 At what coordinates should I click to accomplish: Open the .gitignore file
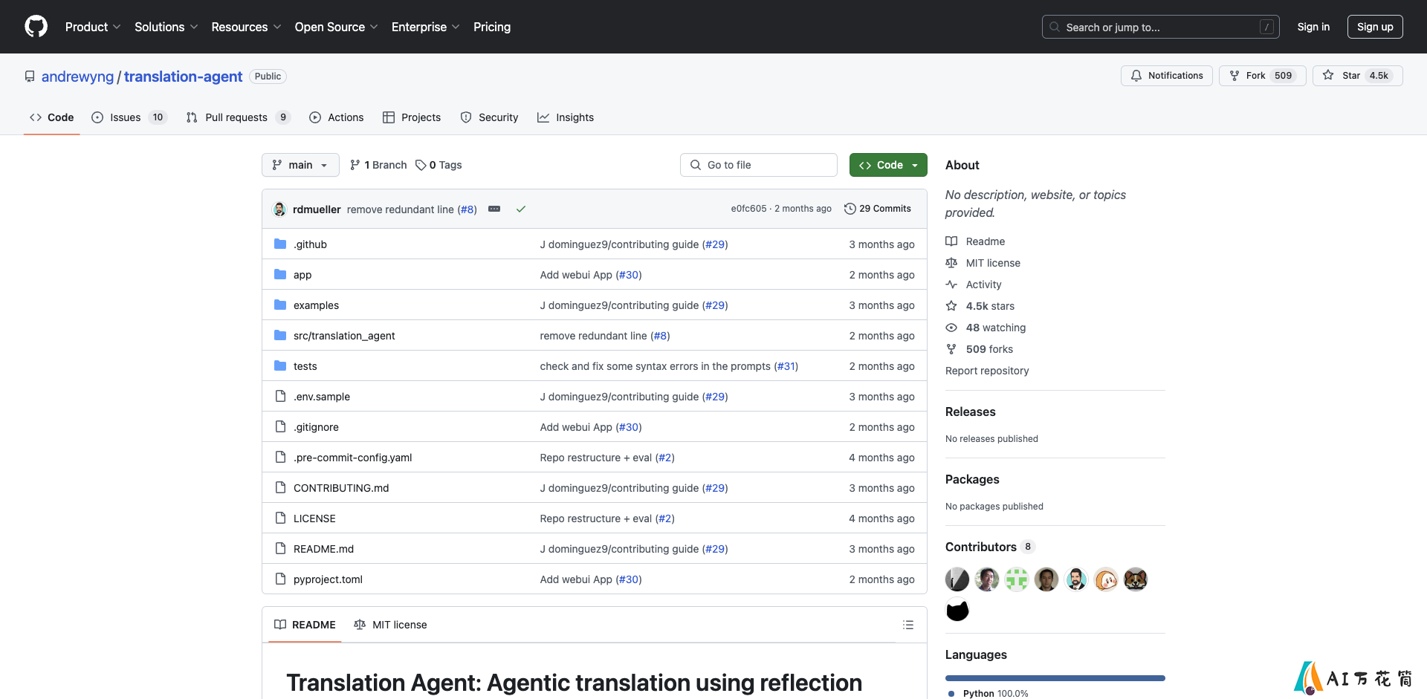coord(316,427)
